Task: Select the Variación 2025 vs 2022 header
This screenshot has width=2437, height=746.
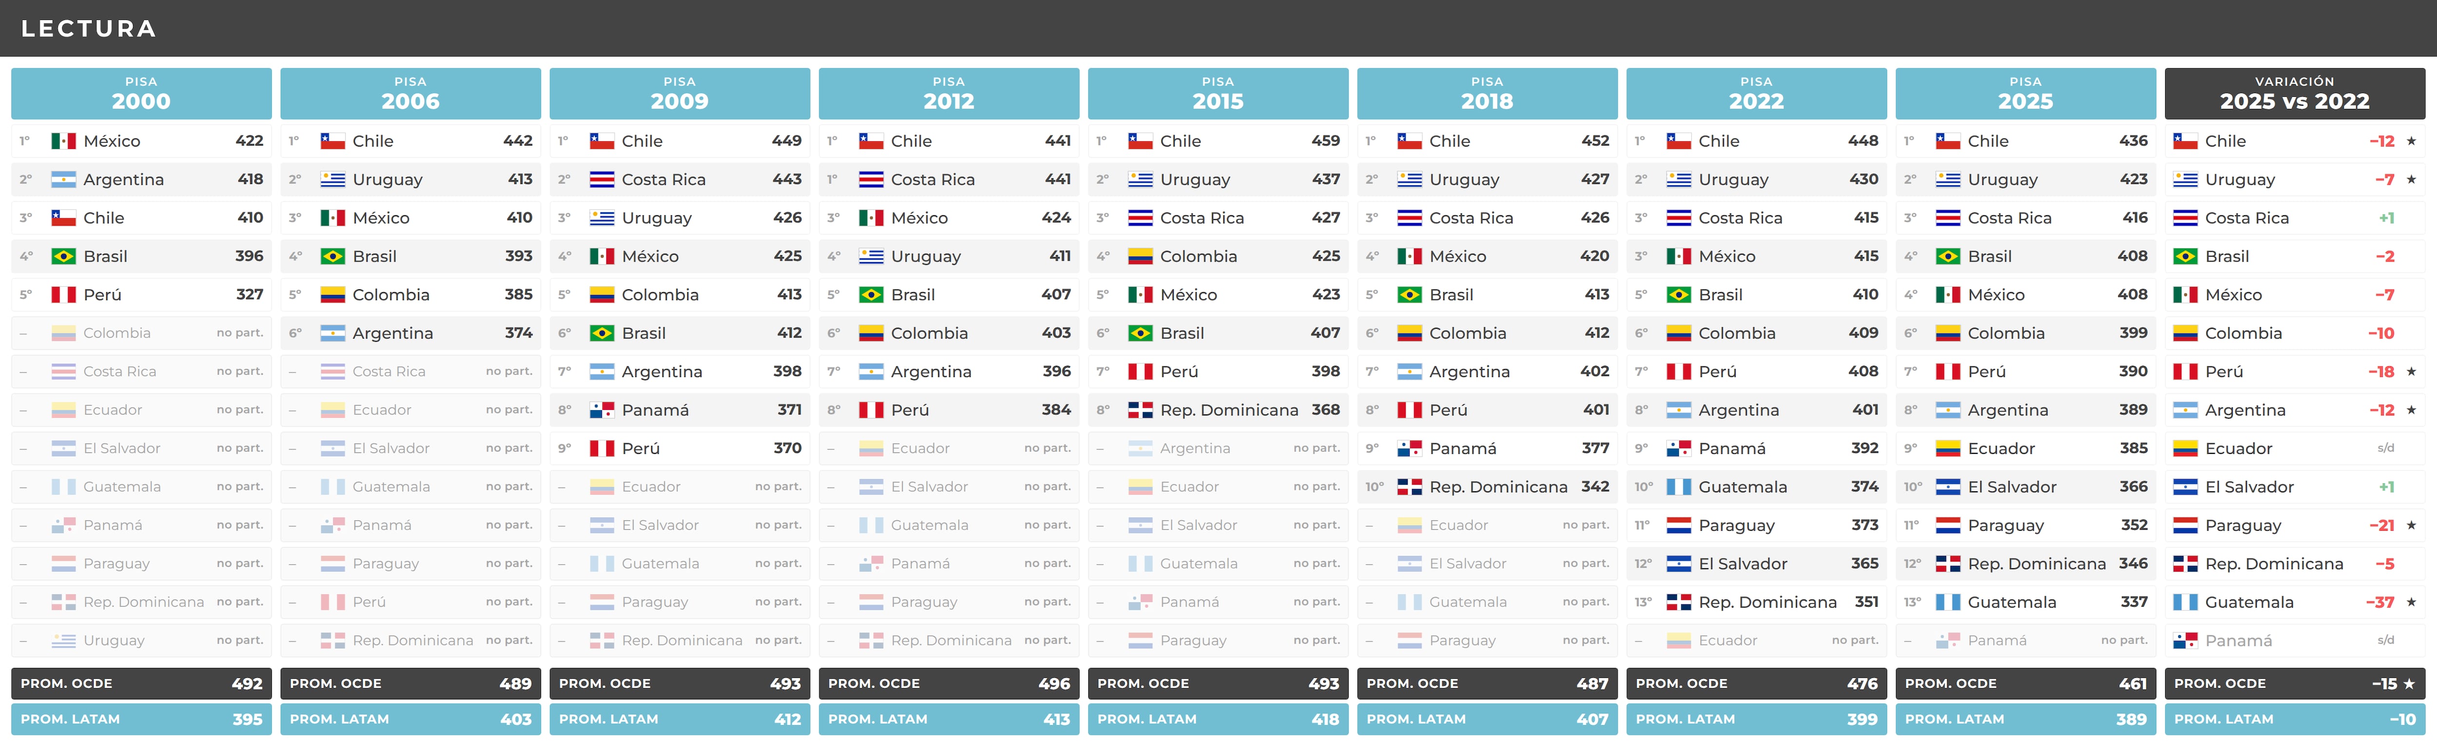Action: 2295,93
